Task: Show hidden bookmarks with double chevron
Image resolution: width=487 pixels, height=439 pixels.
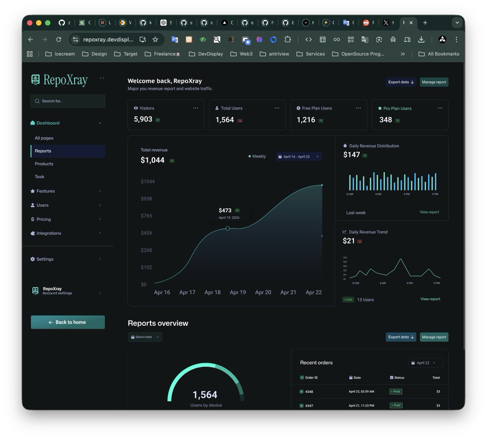Action: pos(403,54)
